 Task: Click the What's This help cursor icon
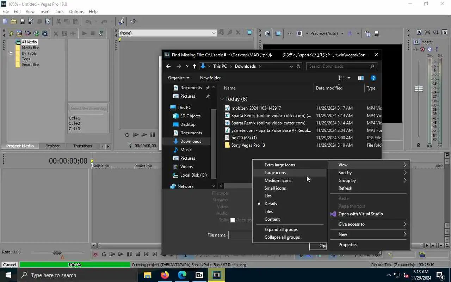[x=133, y=22]
